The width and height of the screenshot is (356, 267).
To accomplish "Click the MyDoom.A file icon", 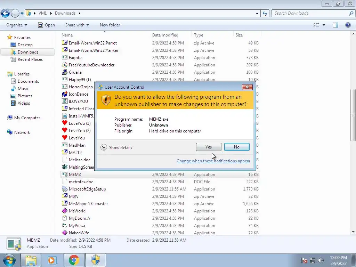I will 65,218.
